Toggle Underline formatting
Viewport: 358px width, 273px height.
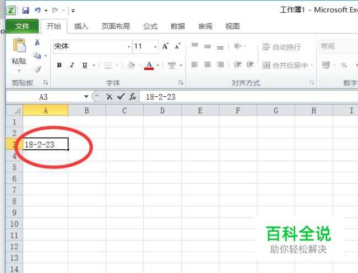point(85,65)
